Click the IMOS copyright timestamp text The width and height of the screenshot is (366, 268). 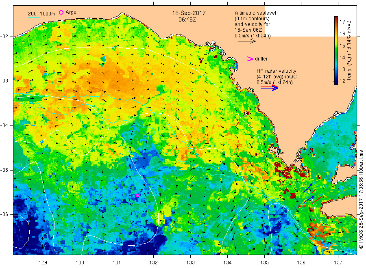pos(361,199)
